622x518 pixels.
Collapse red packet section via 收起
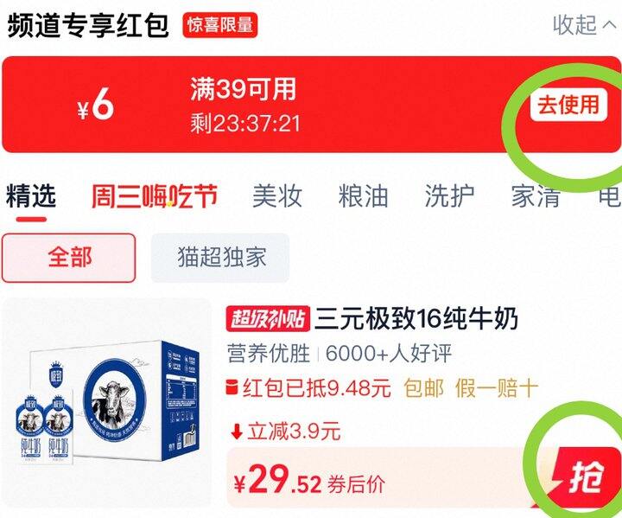[x=574, y=24]
